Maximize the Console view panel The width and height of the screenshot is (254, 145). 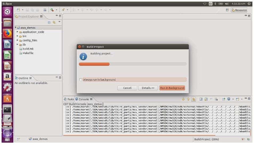pyautogui.click(x=249, y=99)
